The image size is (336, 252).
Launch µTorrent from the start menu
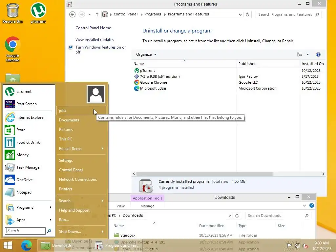(x=29, y=92)
